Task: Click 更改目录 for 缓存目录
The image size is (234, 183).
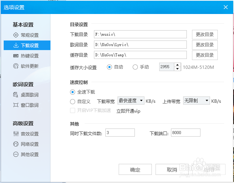Action: point(205,55)
